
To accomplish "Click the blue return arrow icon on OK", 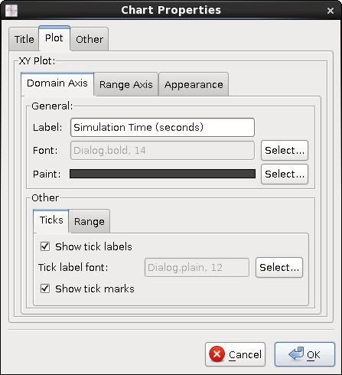I will click(296, 353).
